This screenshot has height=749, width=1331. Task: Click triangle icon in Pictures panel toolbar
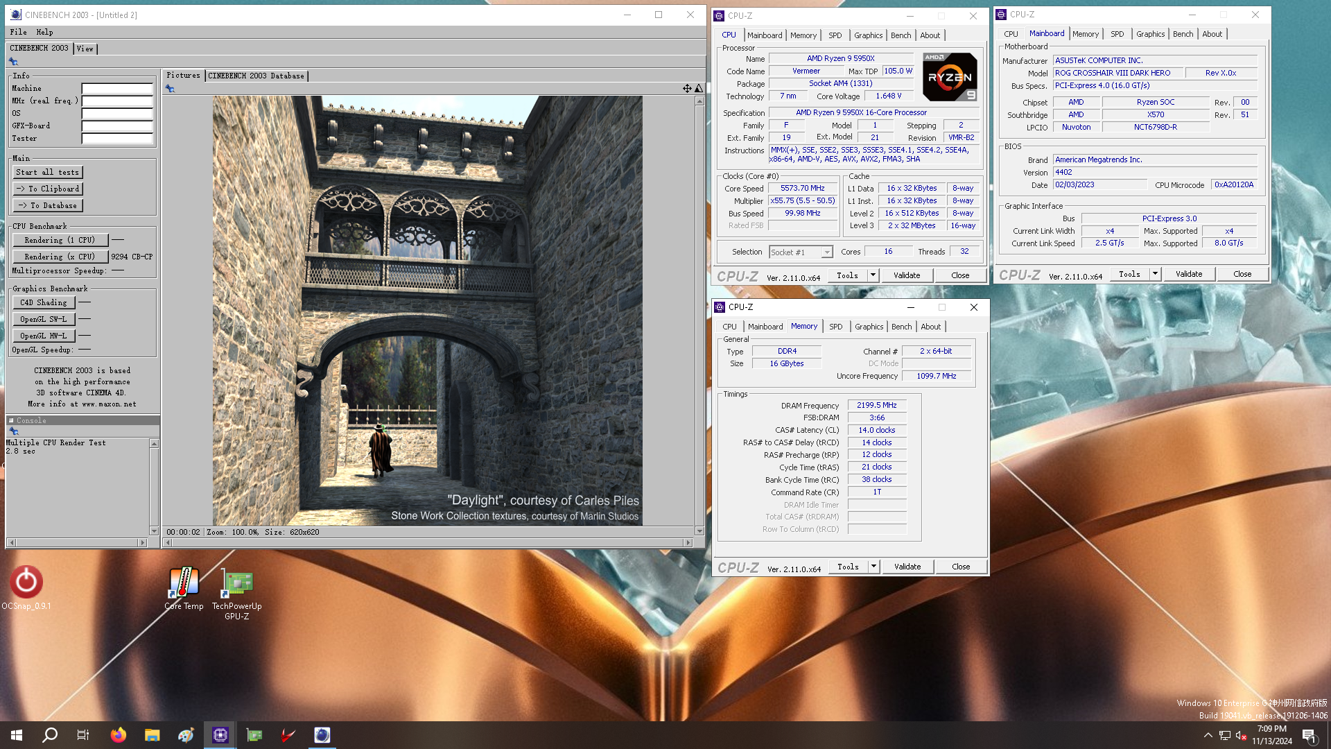coord(699,89)
